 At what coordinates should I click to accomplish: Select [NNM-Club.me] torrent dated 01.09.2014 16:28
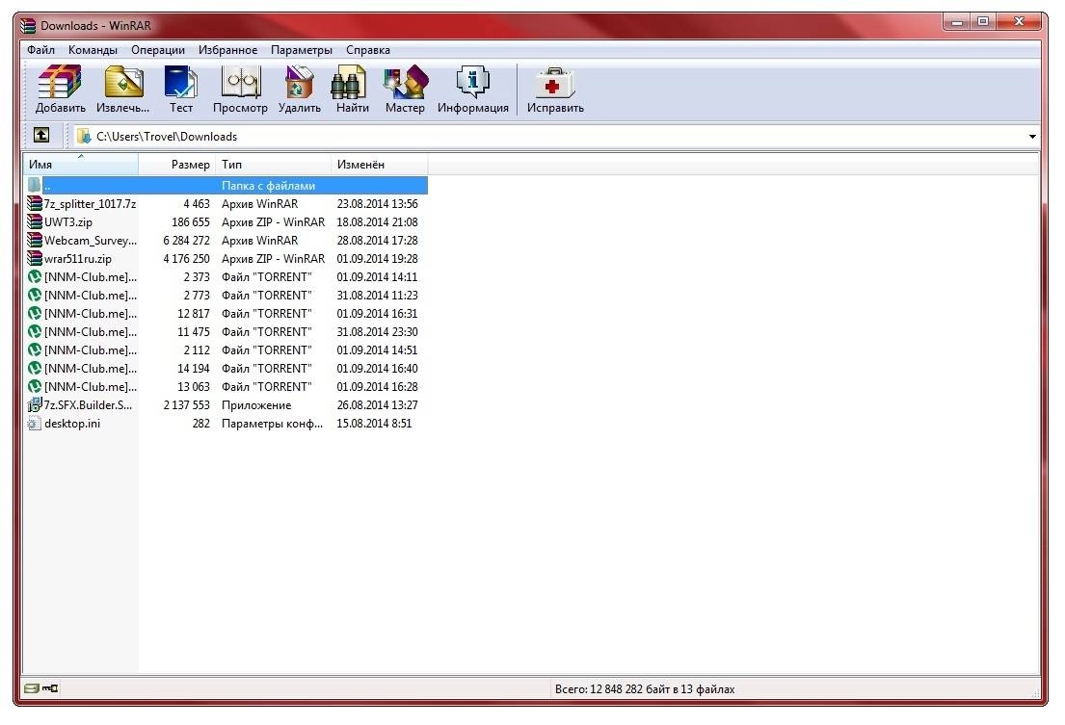pos(91,387)
